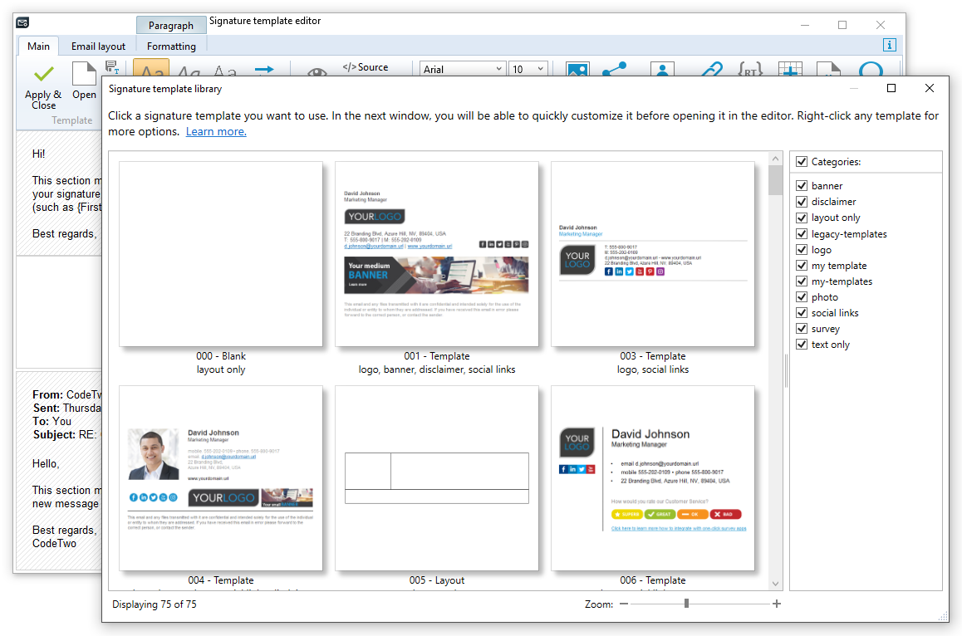Click the 'Zoom:' label

599,604
